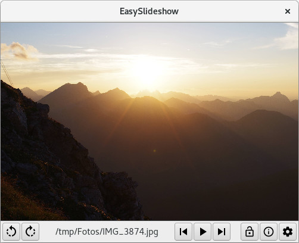Start the slideshow with the play button
The image size is (299, 243).
point(203,232)
